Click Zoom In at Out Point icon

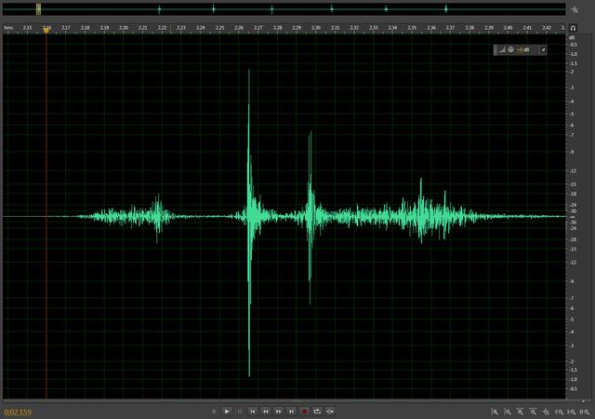coord(572,412)
